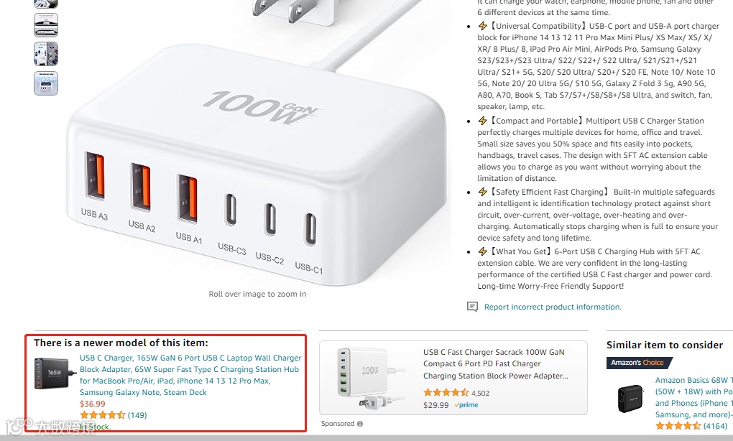733x441 pixels.
Task: Select the second product thumbnail
Action: tap(46, 25)
